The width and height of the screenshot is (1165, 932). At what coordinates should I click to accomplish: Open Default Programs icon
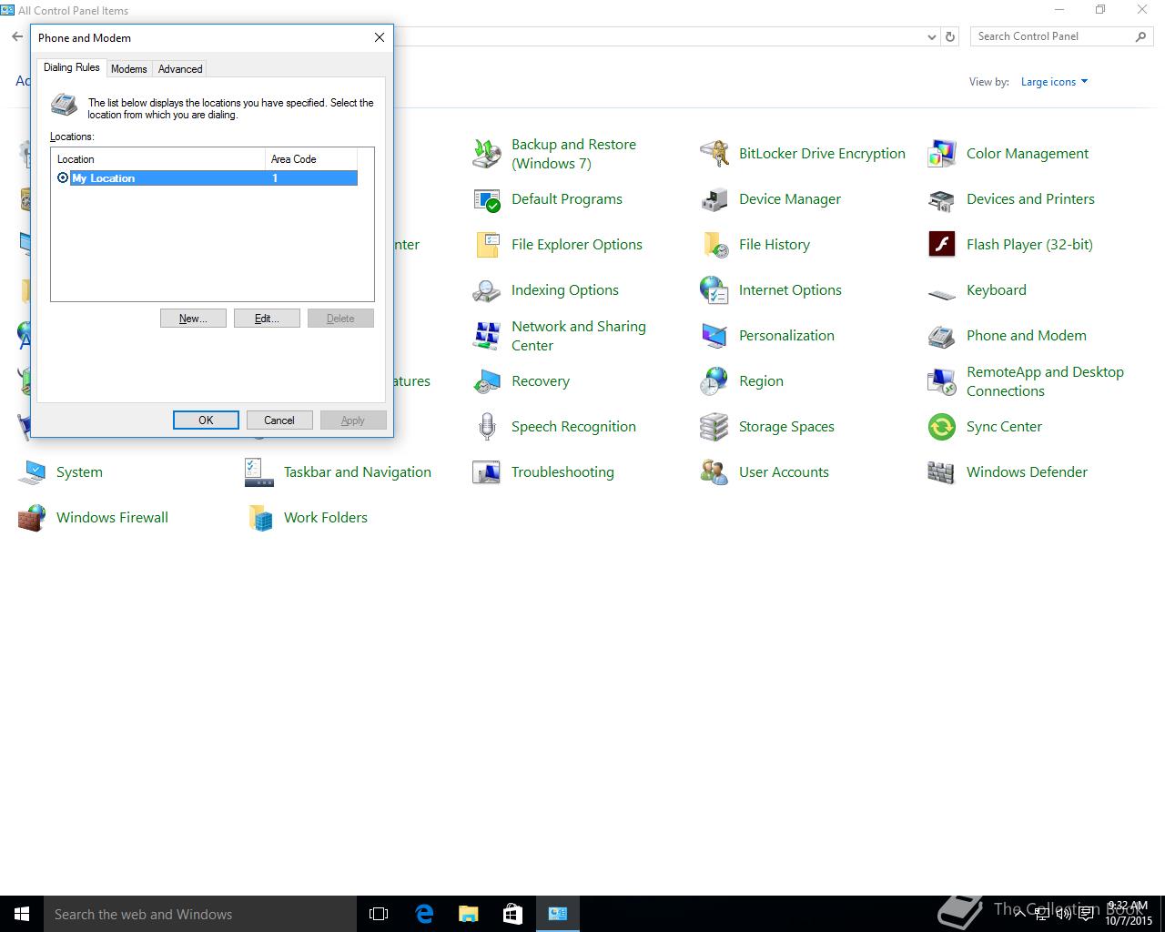[487, 199]
